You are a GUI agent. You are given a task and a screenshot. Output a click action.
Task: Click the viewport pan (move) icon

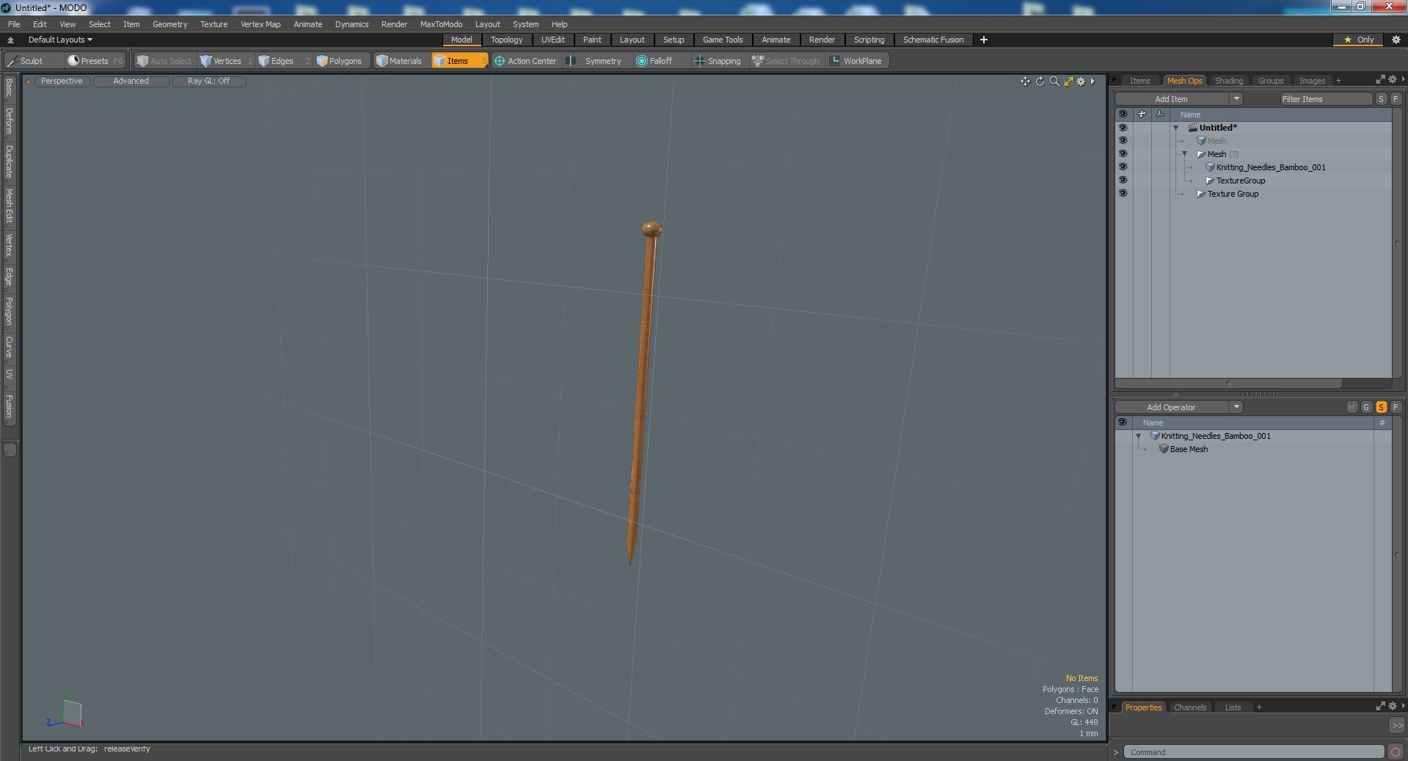coord(1025,81)
